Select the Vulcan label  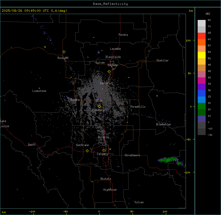(x=139, y=202)
